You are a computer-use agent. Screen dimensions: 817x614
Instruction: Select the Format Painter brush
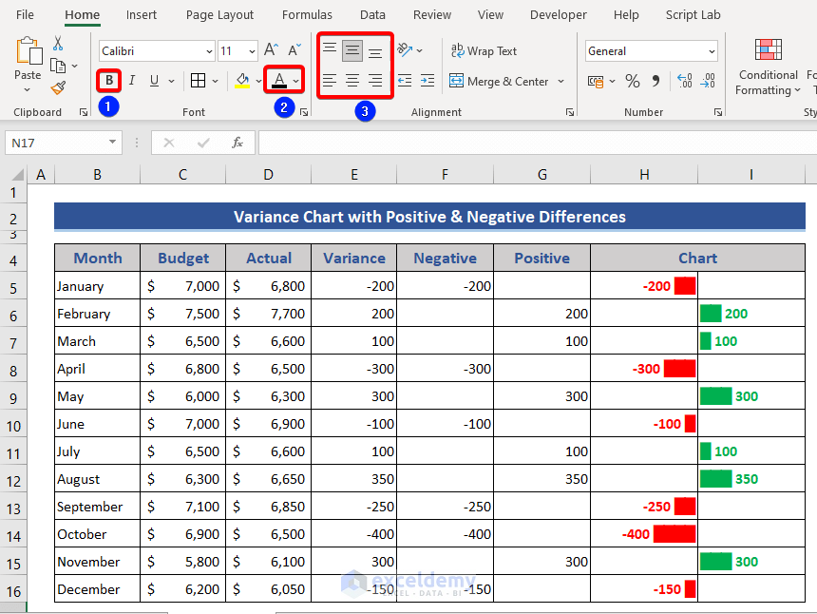click(58, 87)
